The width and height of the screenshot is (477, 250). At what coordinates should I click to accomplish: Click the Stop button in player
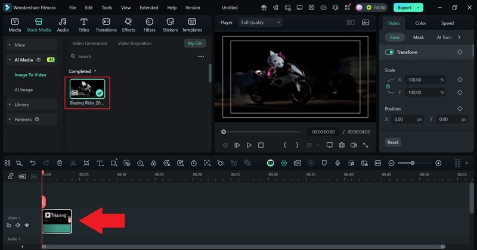click(x=261, y=145)
